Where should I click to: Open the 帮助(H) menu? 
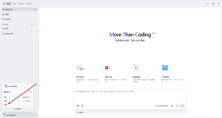29,4
